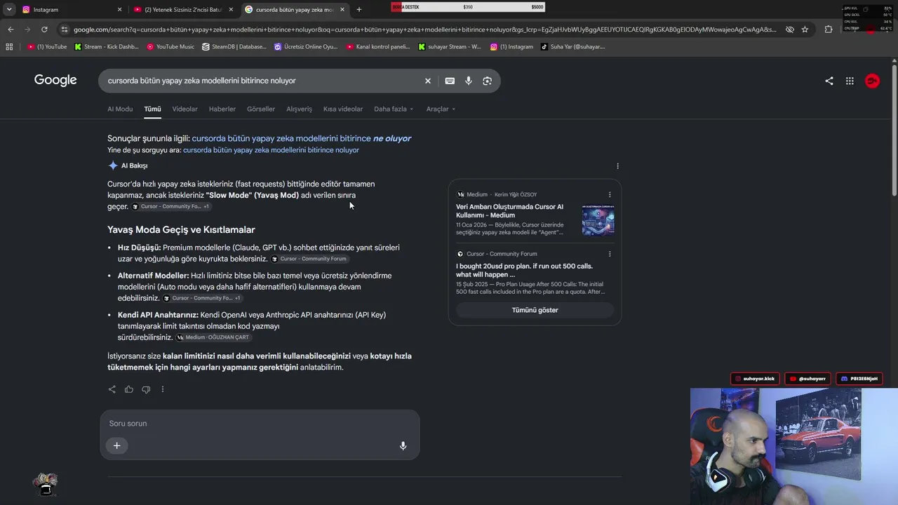
Task: Open the Google account avatar
Action: 873,81
